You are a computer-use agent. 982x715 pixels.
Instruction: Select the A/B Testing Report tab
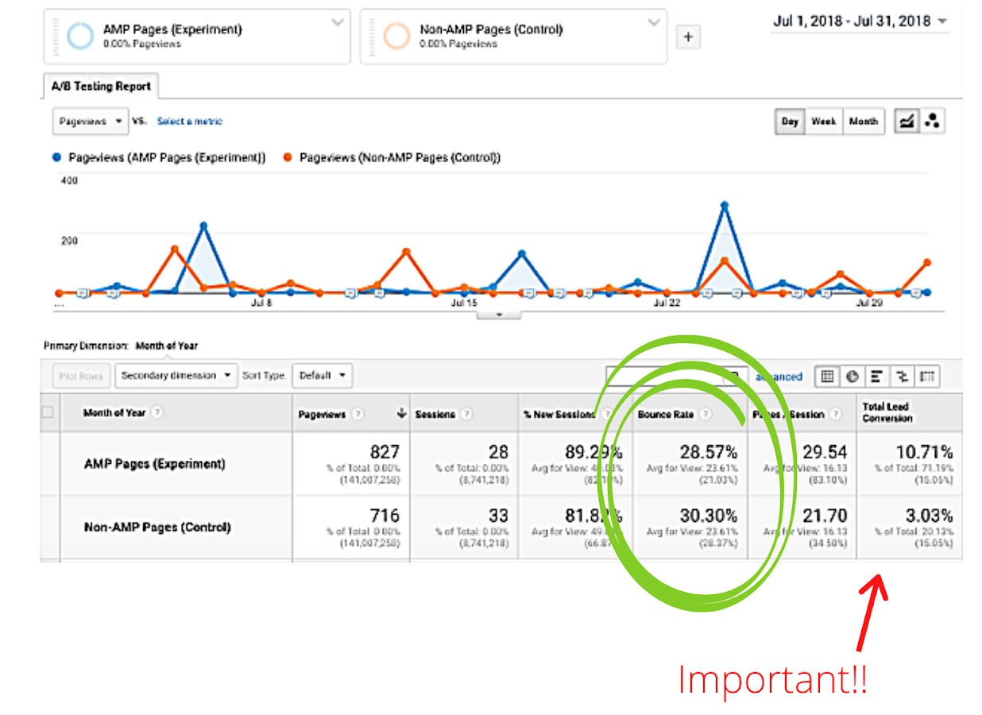click(101, 87)
